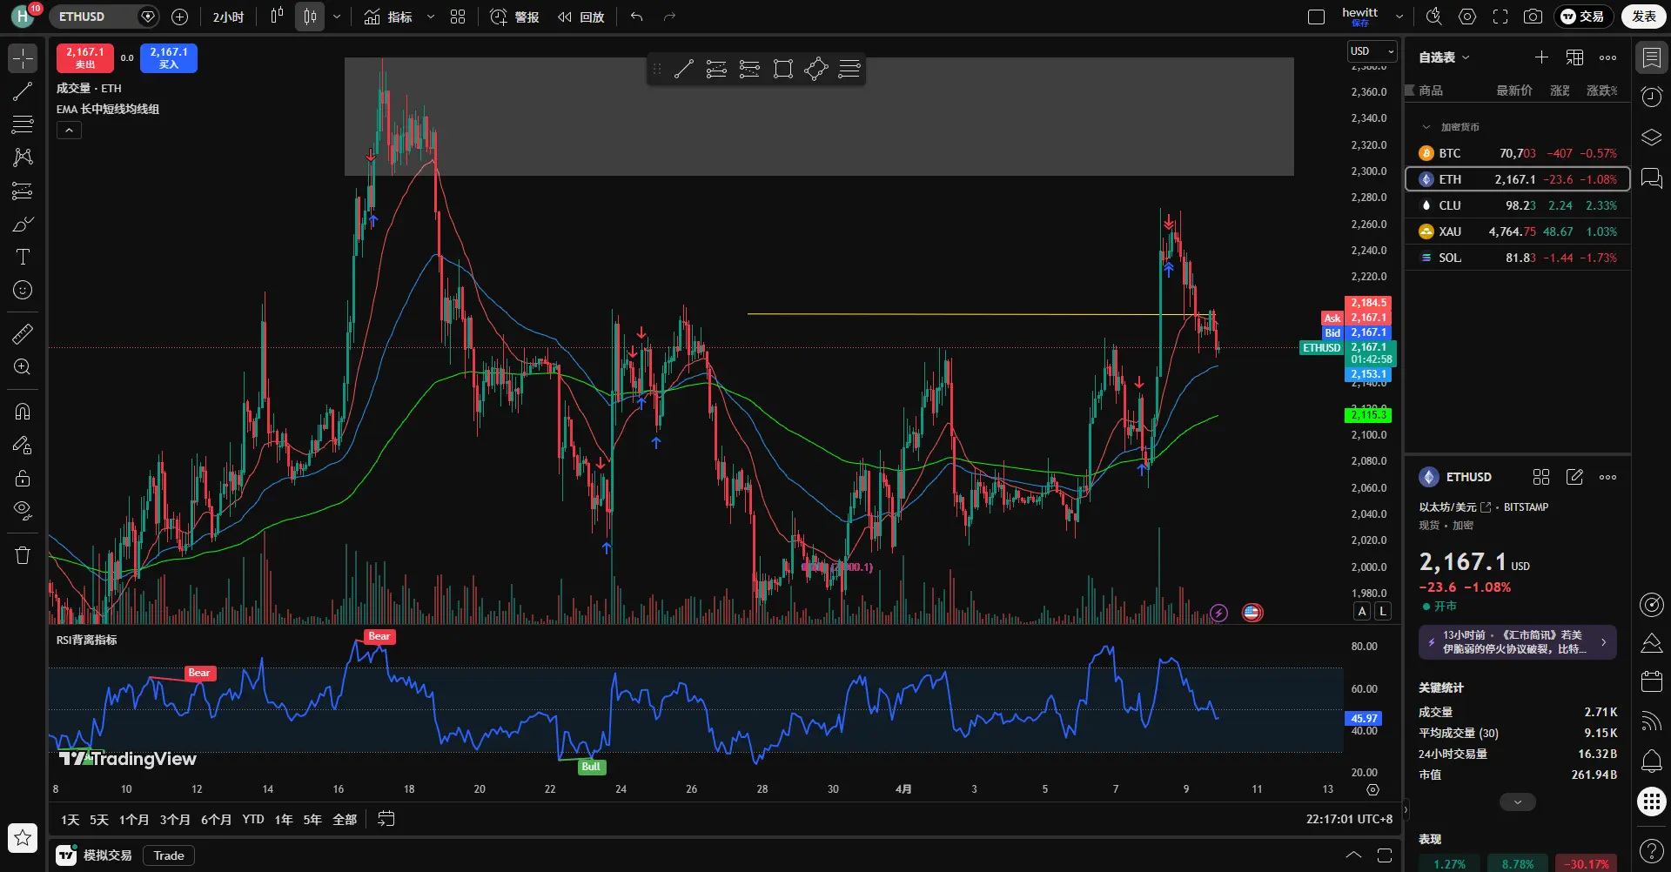The image size is (1671, 872).
Task: Expand the hewitt layout dropdown arrow
Action: [x=1399, y=17]
